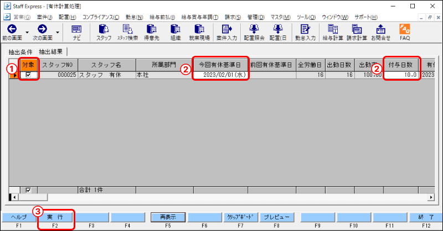
Task: Open the マスタ(M) menu
Action: click(x=281, y=17)
